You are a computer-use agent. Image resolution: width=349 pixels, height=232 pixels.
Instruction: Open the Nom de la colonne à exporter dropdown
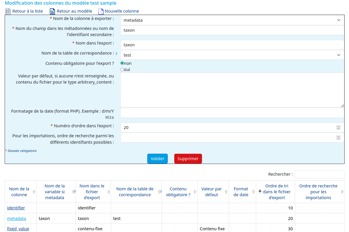[x=232, y=20]
